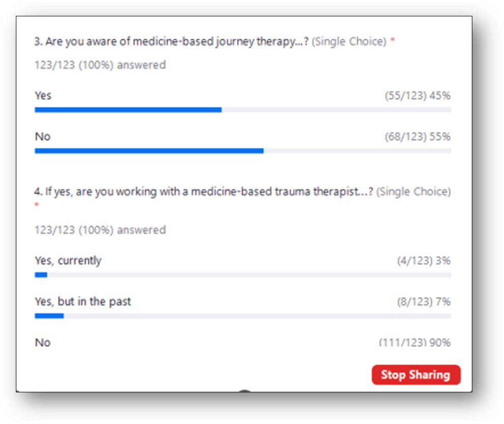Select the "No" answer label in question 3

(x=43, y=136)
